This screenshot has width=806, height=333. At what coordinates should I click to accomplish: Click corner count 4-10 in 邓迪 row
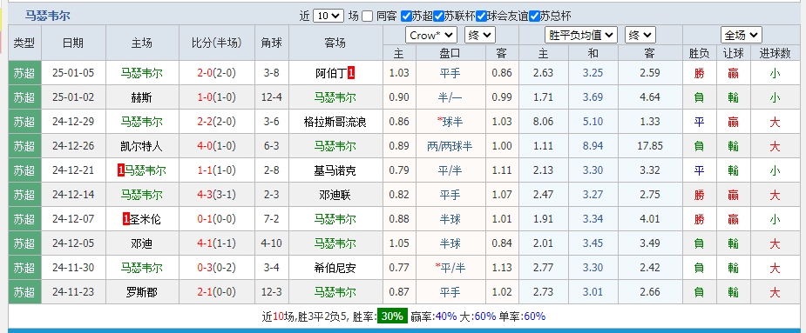272,243
